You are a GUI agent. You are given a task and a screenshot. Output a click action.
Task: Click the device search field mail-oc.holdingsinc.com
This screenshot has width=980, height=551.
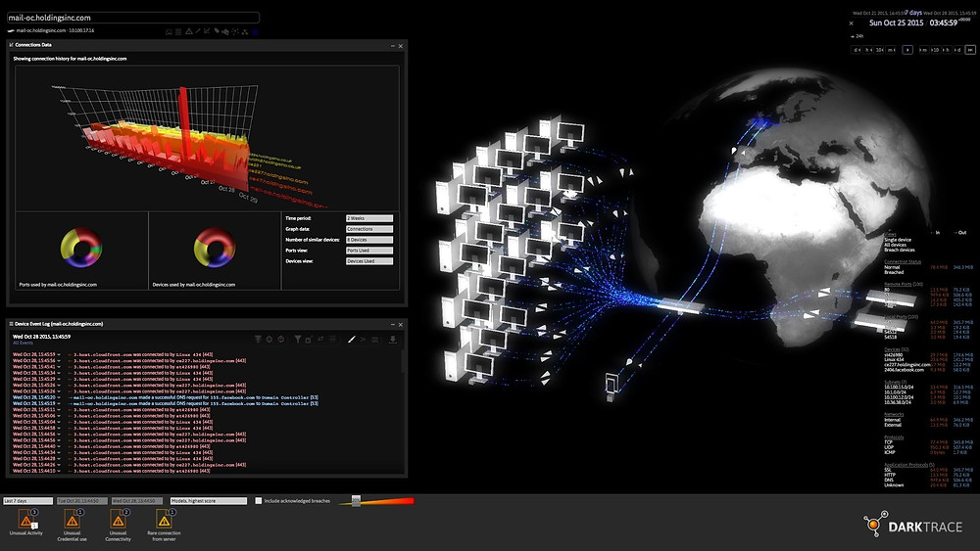point(132,18)
